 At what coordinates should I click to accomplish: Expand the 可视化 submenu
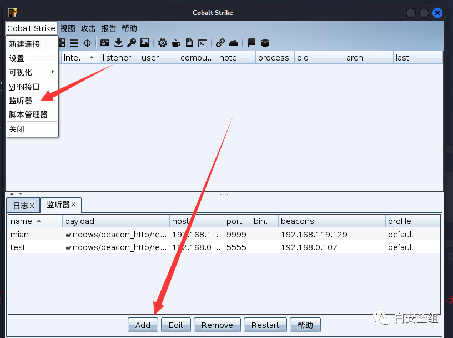point(32,72)
